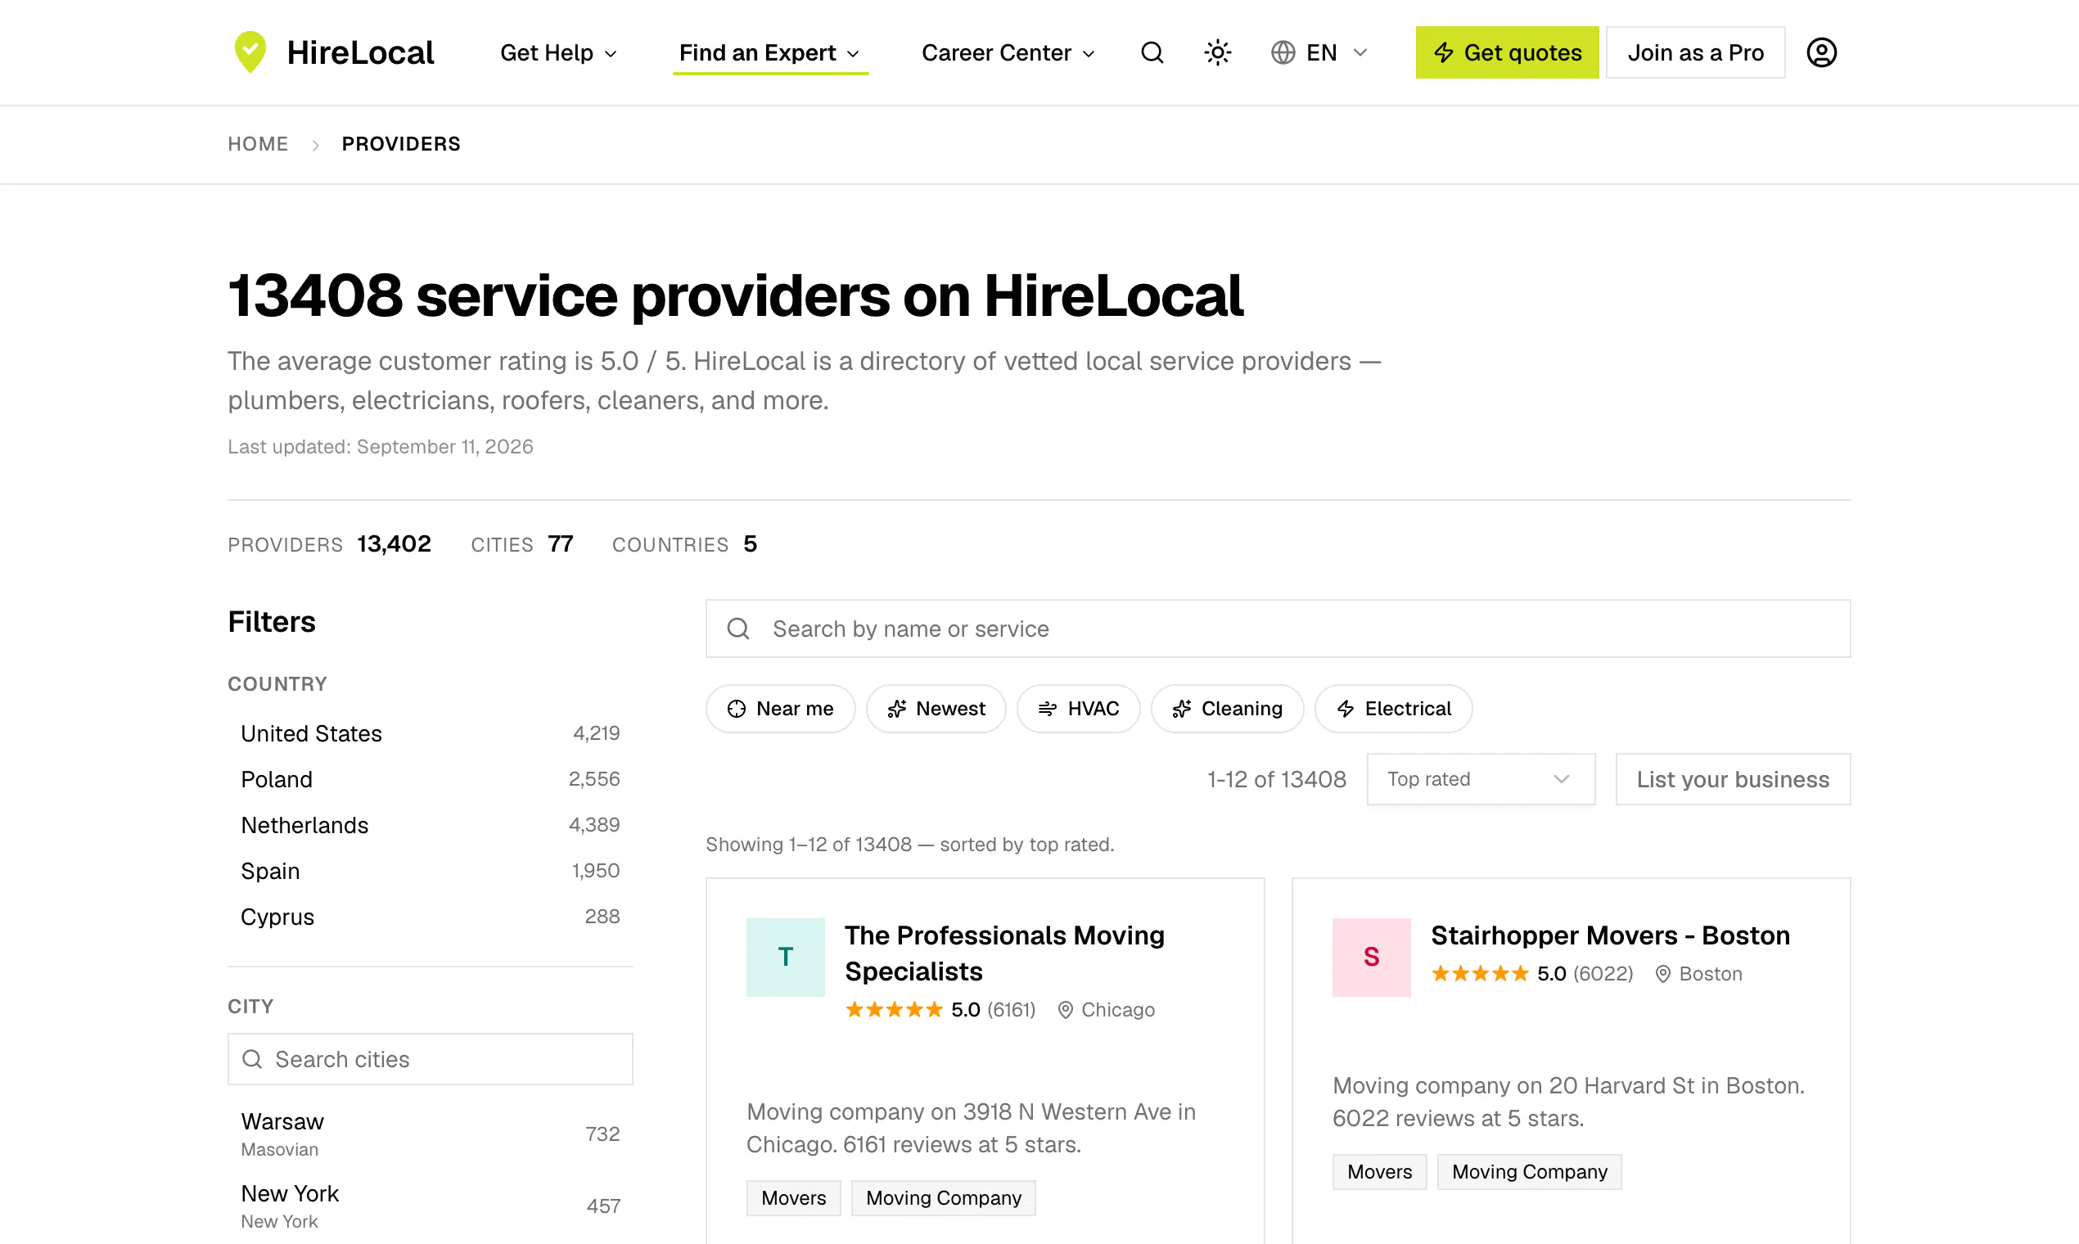This screenshot has width=2079, height=1244.
Task: Click the COUNTRIES 5 statistic
Action: click(x=684, y=544)
